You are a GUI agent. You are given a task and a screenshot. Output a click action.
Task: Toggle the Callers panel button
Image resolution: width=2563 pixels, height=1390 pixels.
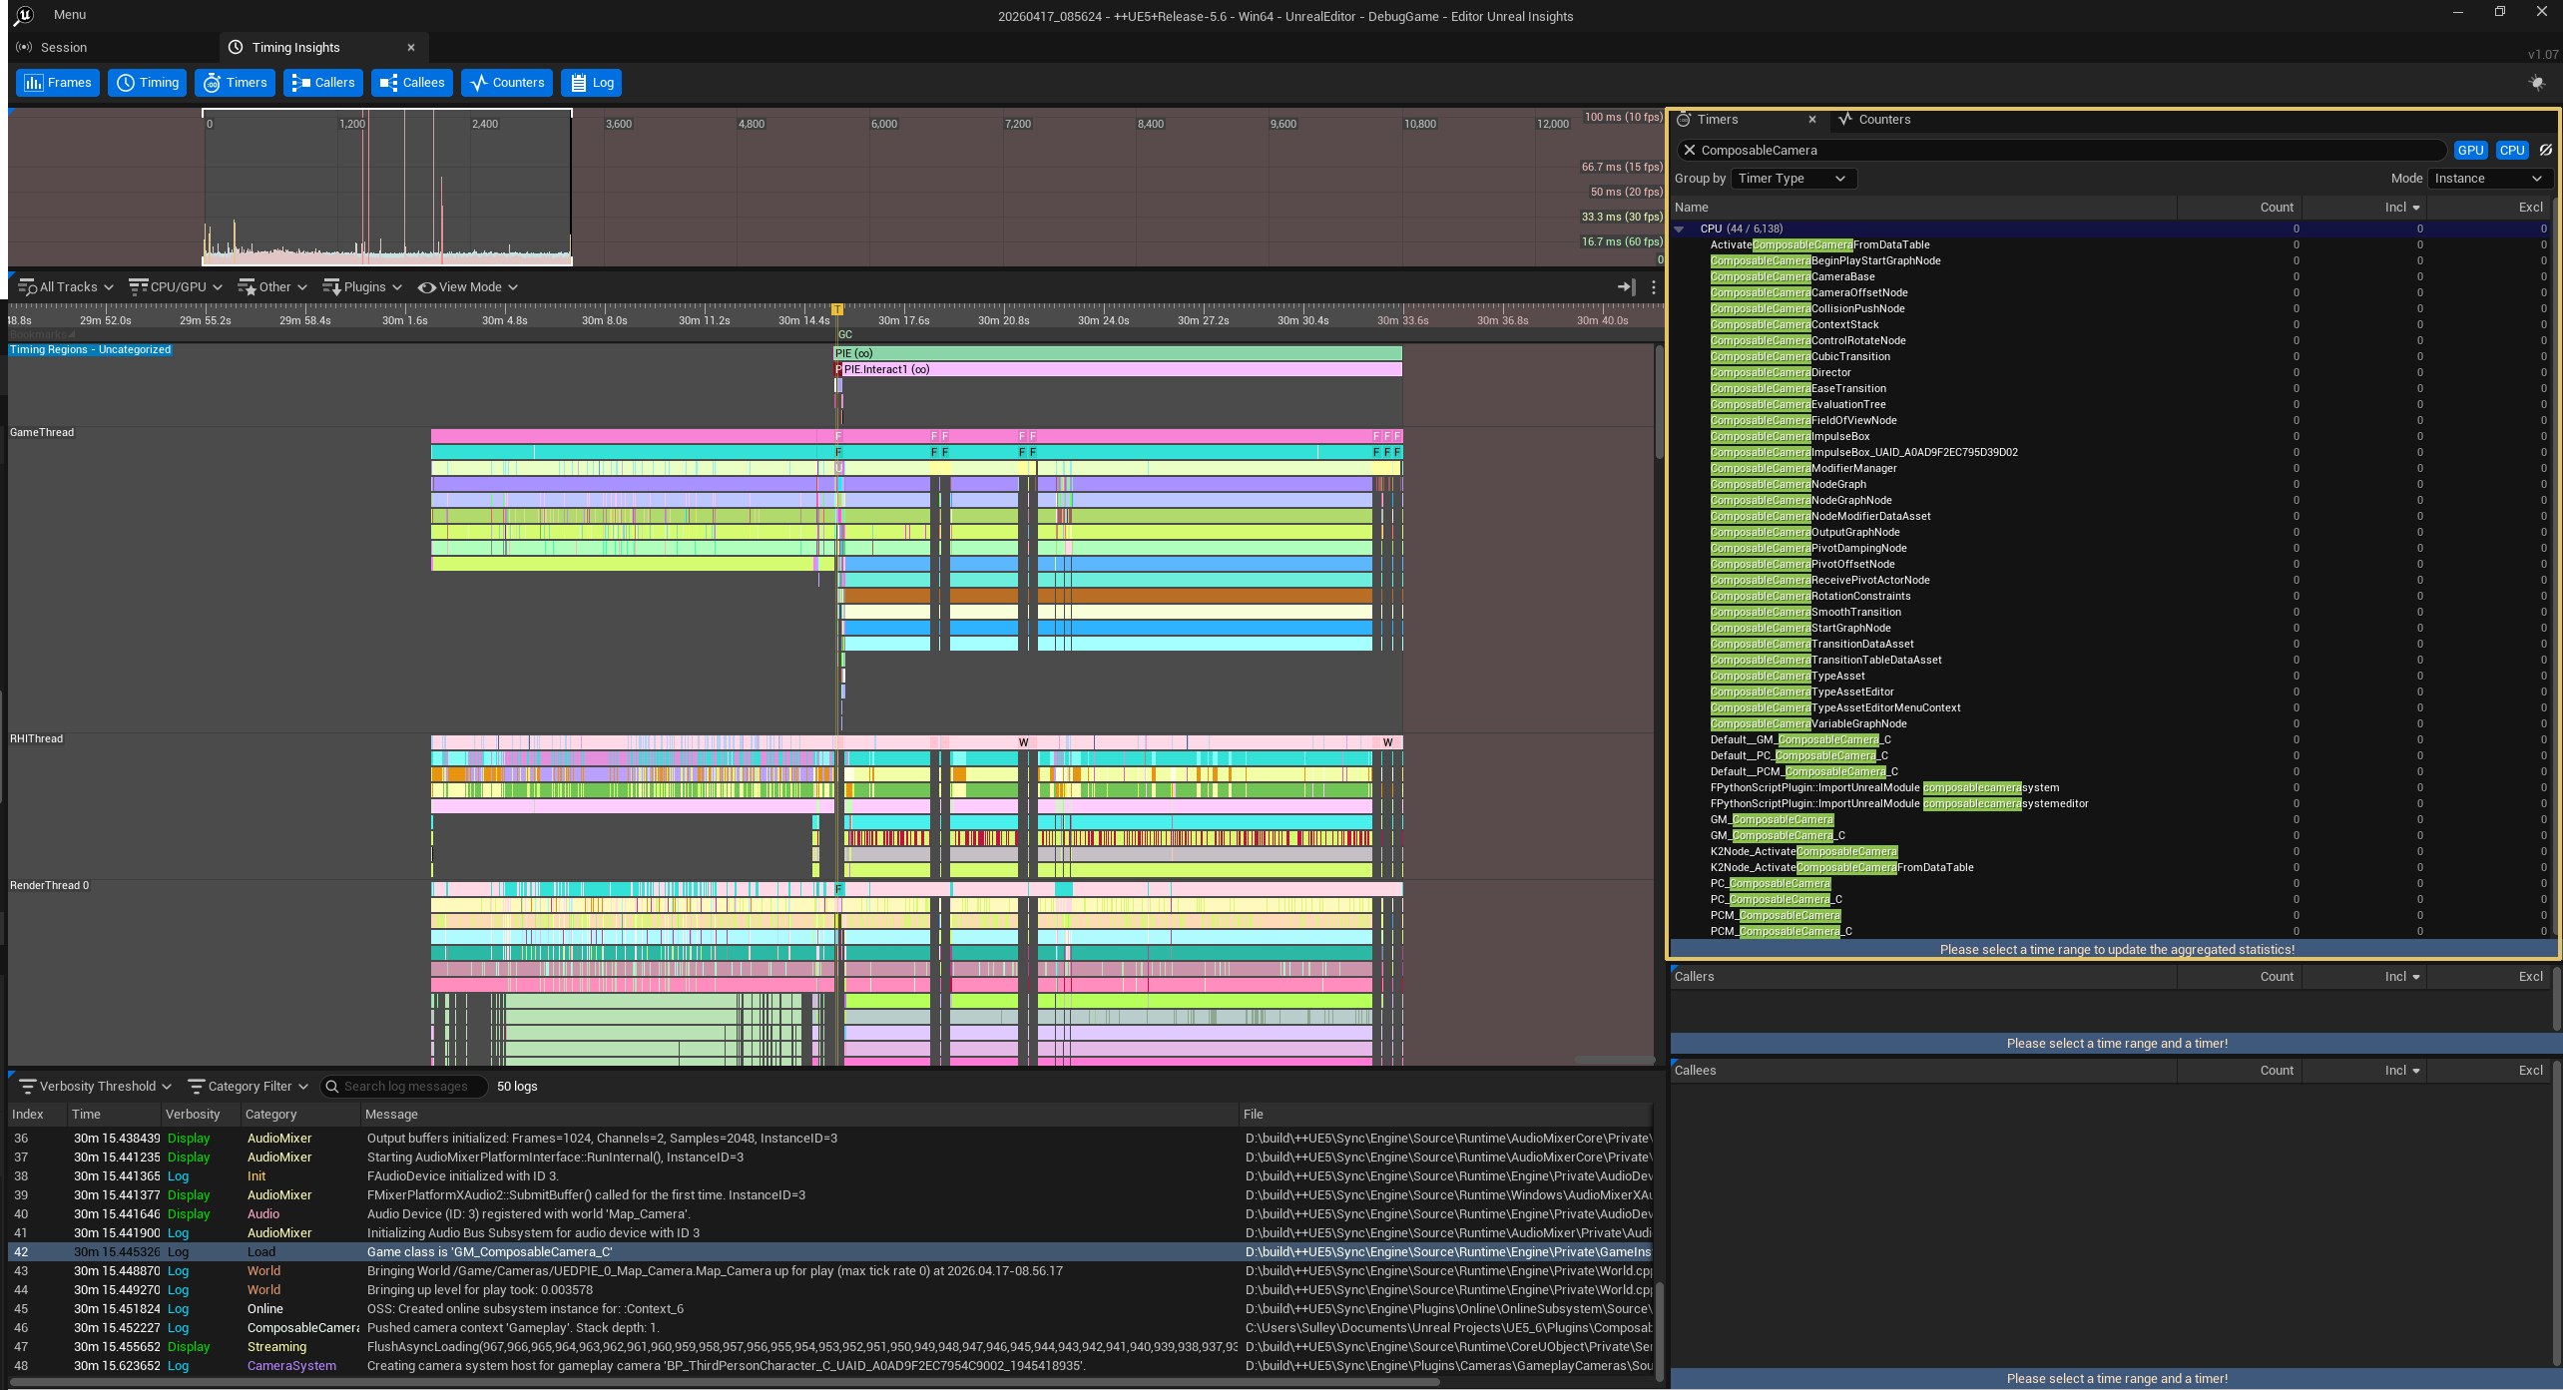tap(323, 83)
